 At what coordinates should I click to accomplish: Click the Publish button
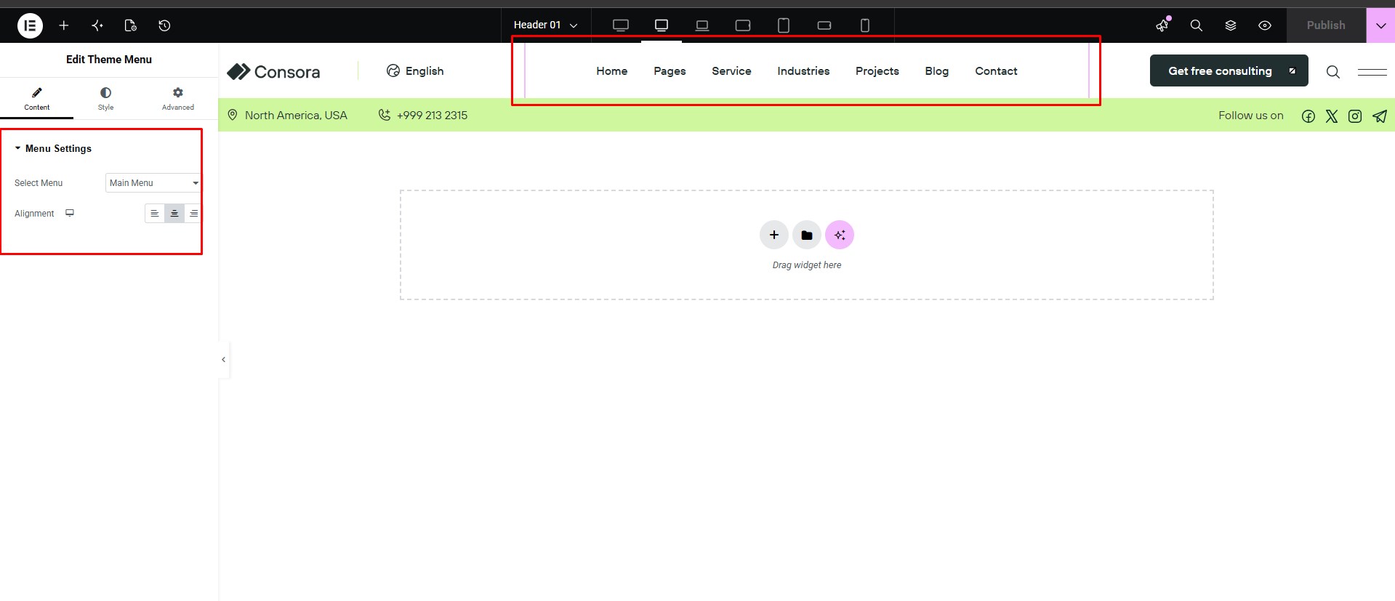(x=1326, y=25)
